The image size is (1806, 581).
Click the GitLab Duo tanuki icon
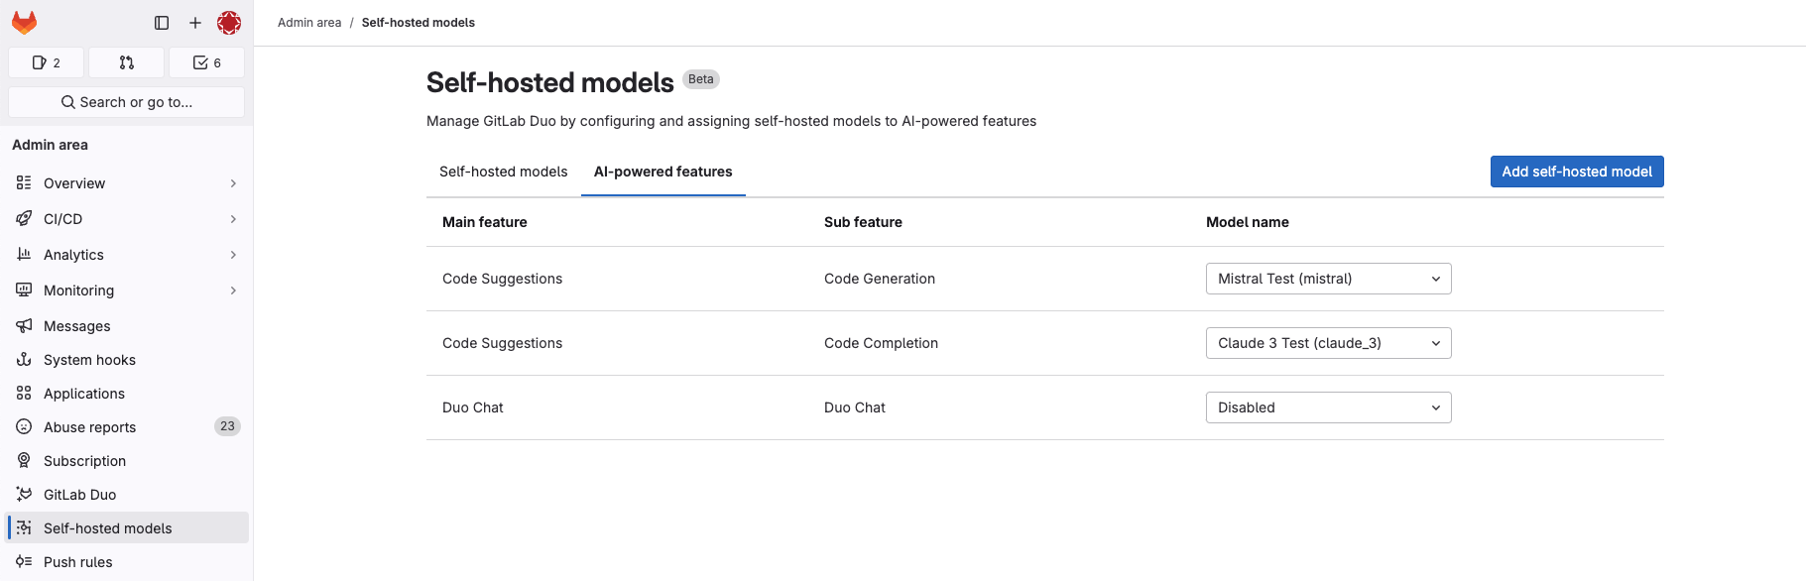point(24,494)
